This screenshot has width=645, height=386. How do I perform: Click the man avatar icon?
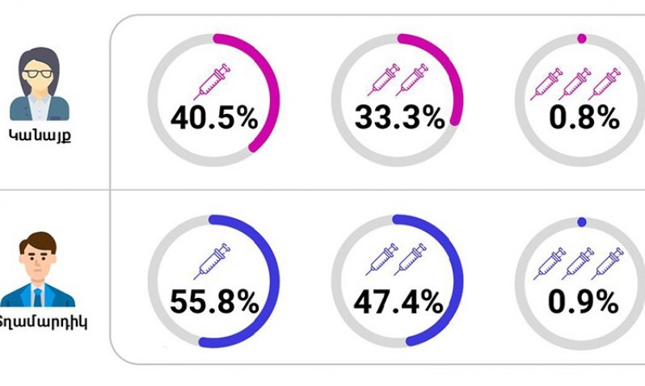tap(37, 269)
